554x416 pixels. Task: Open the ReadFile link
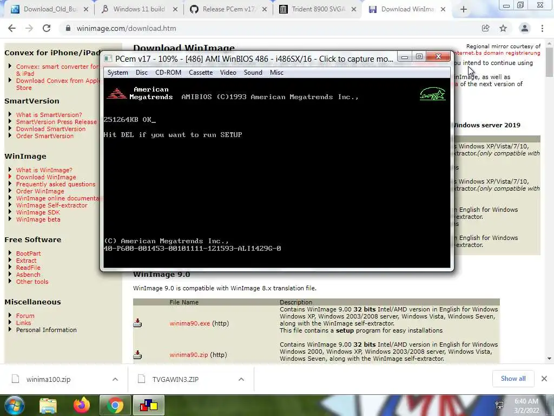28,268
